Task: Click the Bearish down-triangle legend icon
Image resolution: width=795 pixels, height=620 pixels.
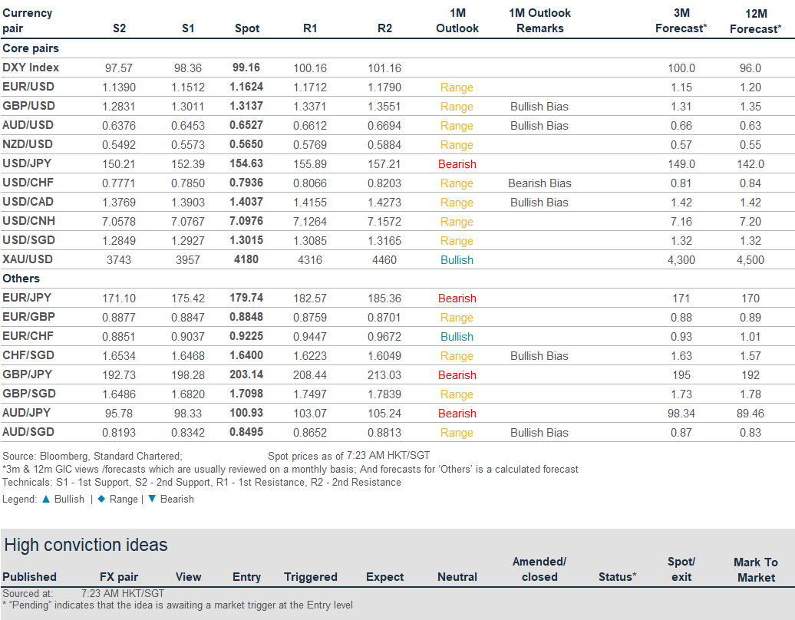Action: [151, 499]
